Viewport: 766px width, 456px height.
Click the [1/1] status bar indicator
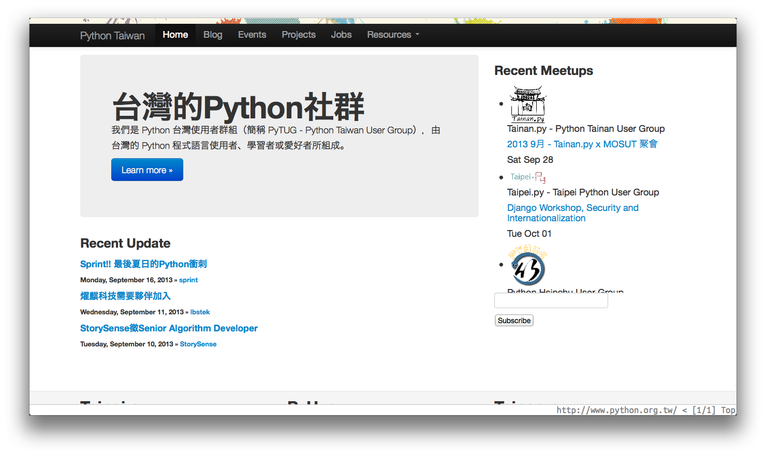pyautogui.click(x=704, y=410)
